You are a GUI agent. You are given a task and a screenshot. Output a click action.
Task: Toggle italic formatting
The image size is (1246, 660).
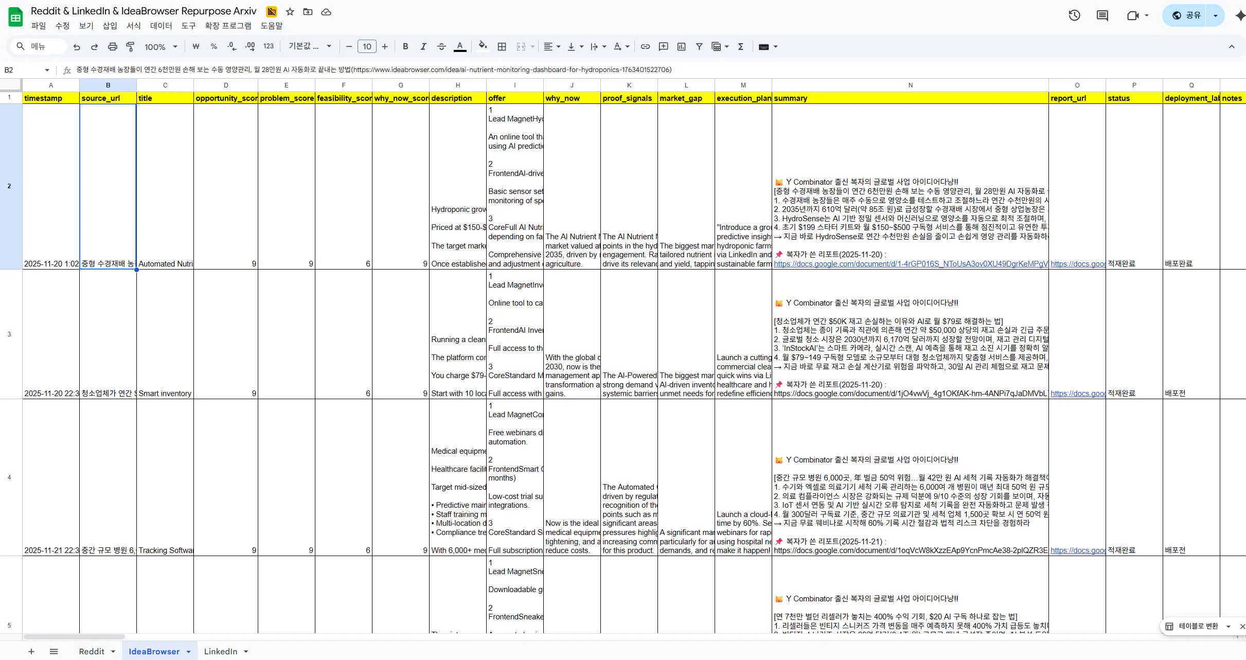(x=423, y=47)
